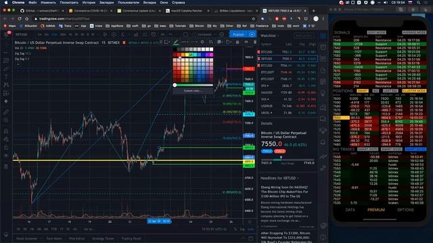Click the line color pencil icon
Screen dimensions: 433x243
coord(176,42)
